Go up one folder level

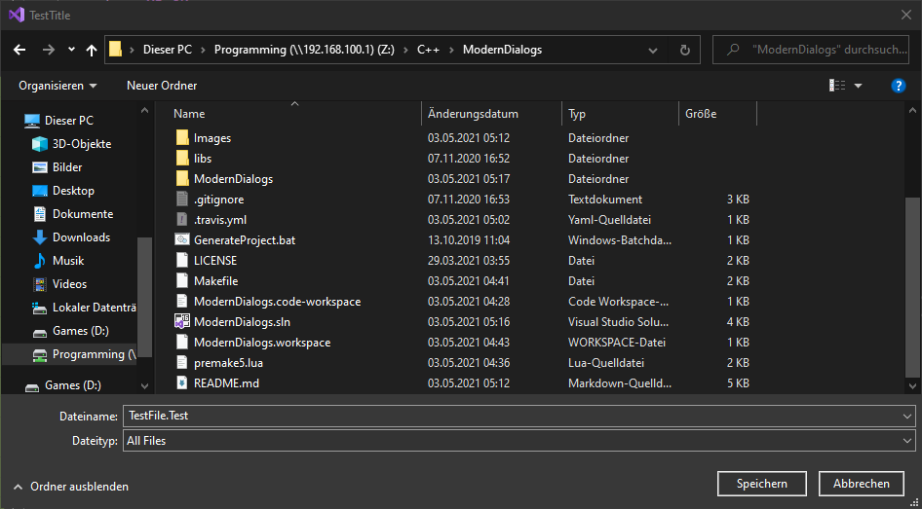92,50
